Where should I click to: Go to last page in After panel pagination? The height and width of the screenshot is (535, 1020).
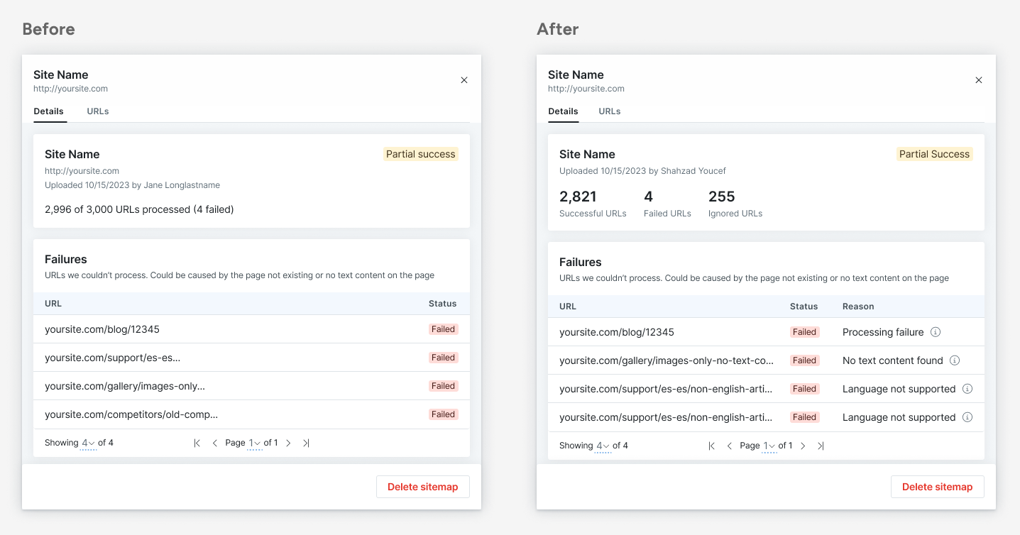click(x=821, y=446)
